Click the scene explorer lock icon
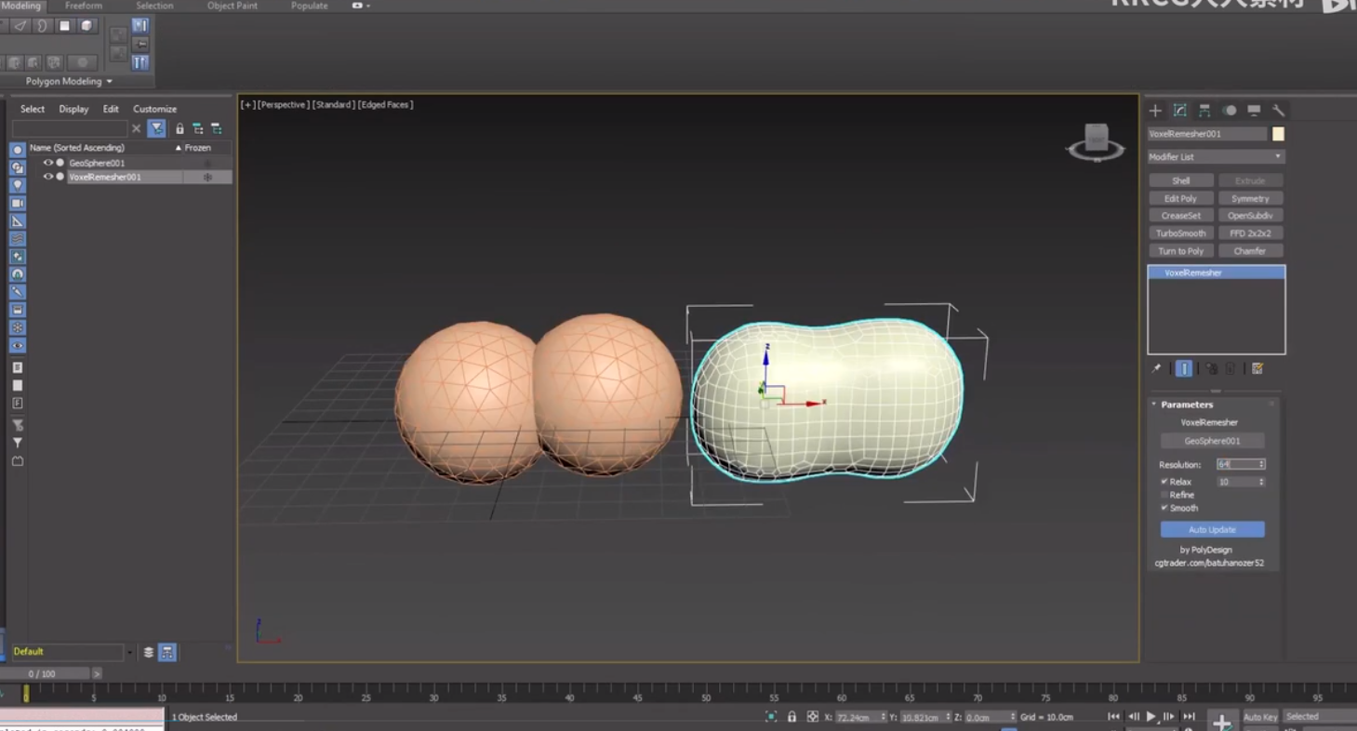This screenshot has height=731, width=1357. click(x=180, y=128)
